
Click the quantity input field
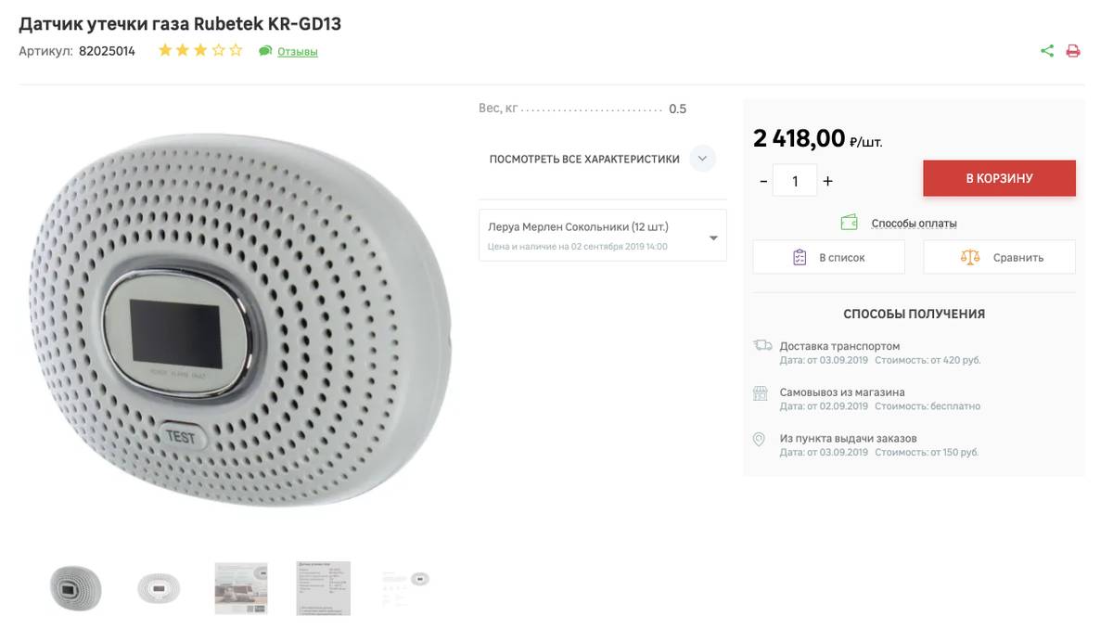pyautogui.click(x=795, y=181)
